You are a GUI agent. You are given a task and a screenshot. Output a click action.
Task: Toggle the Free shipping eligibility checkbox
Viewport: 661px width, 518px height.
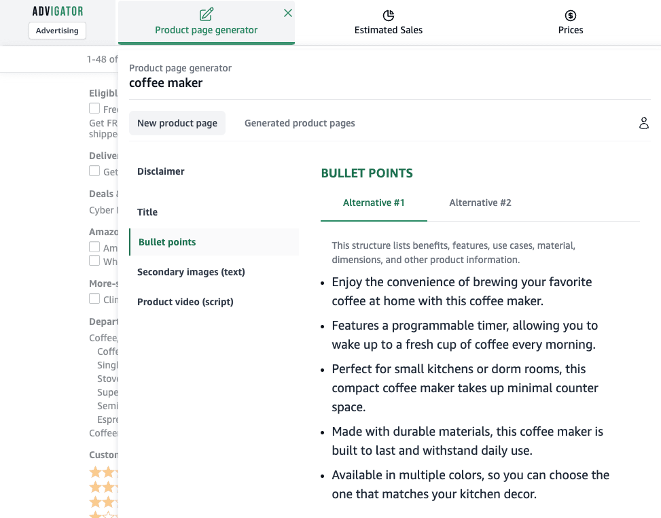tap(94, 108)
